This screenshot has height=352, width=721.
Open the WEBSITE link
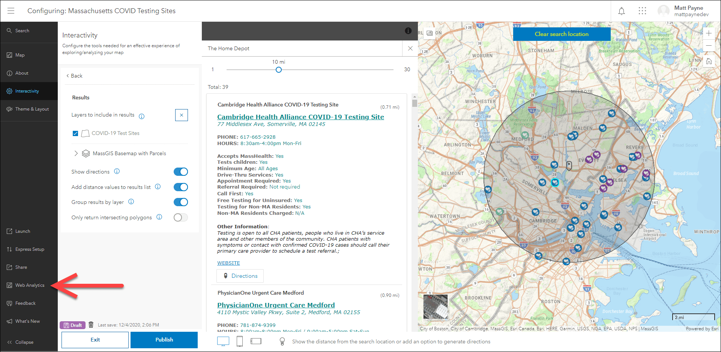[x=228, y=263]
